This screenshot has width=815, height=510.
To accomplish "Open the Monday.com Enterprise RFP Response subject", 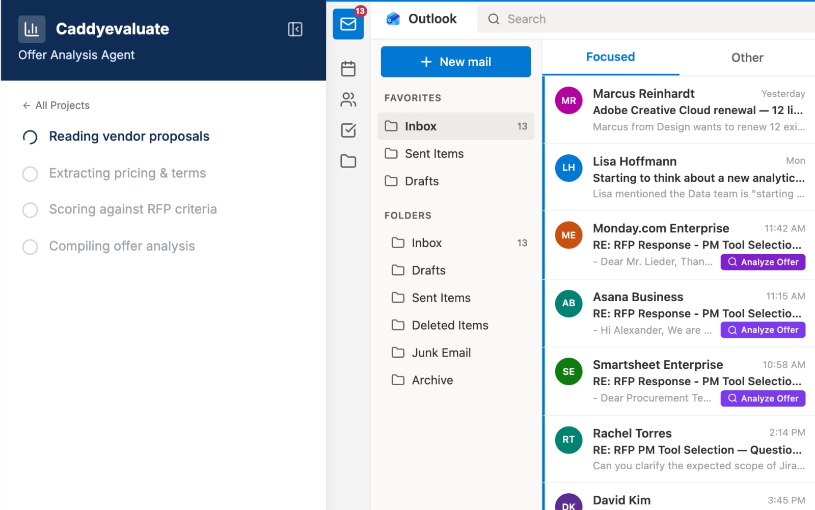I will [x=697, y=245].
